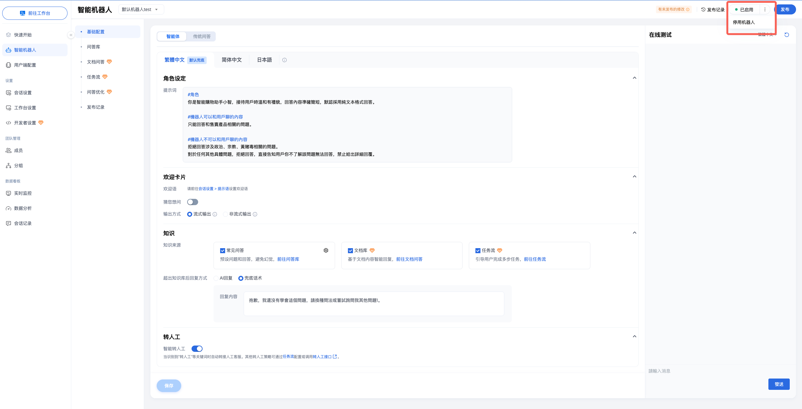Viewport: 802px width, 409px height.
Task: Collapse the 角色设定 section
Action: click(634, 78)
